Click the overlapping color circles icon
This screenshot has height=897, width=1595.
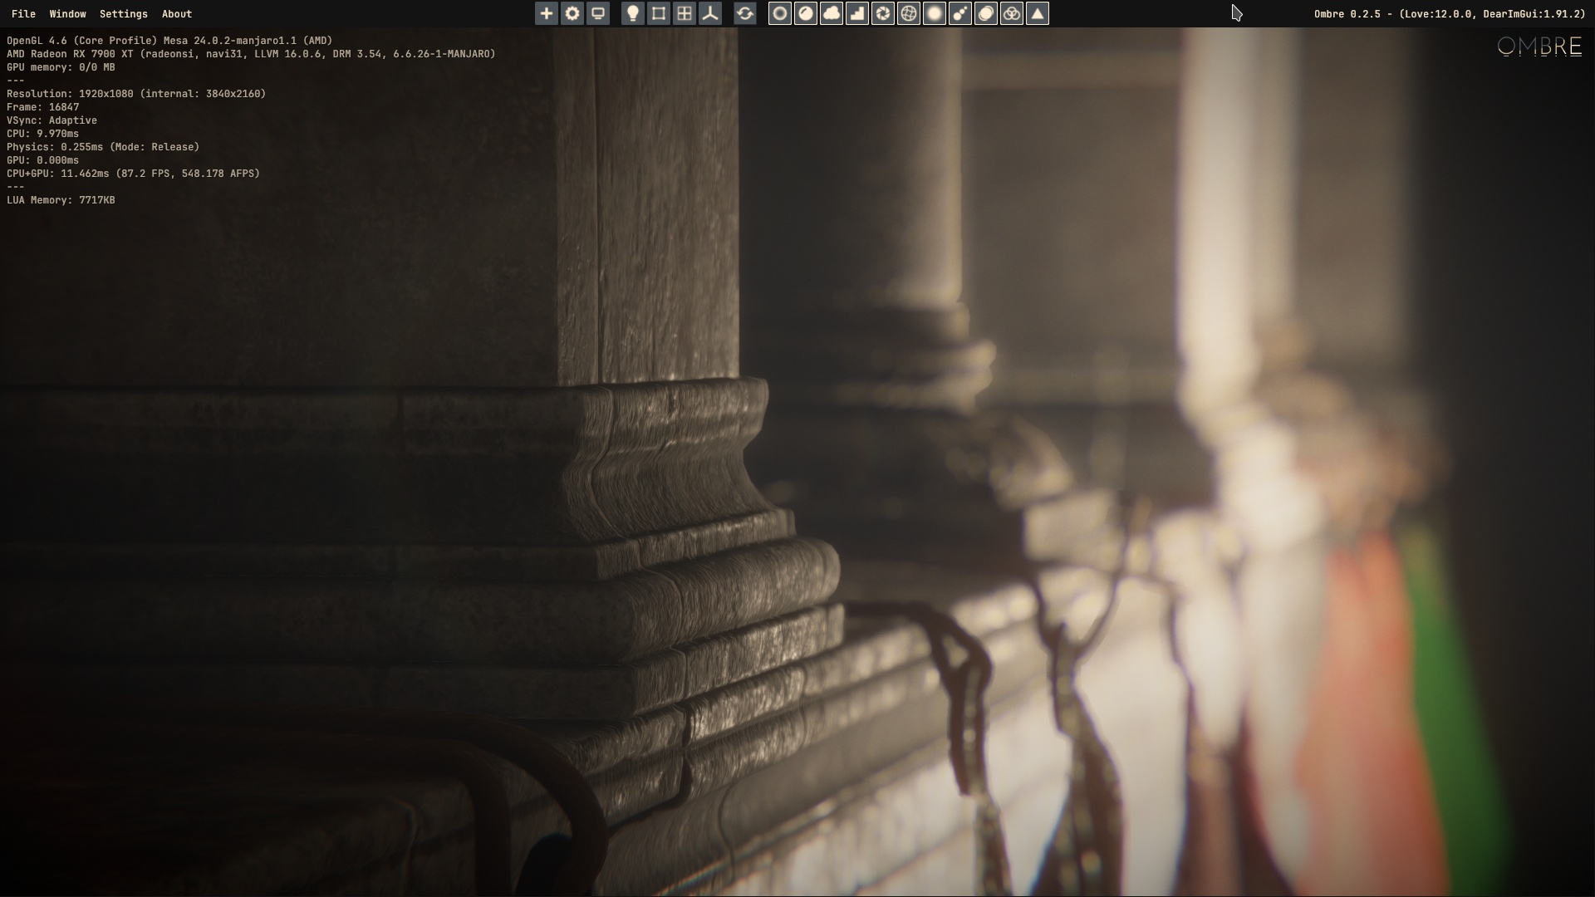[1012, 13]
